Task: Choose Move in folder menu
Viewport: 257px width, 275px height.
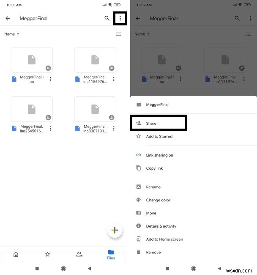Action: 194,213
